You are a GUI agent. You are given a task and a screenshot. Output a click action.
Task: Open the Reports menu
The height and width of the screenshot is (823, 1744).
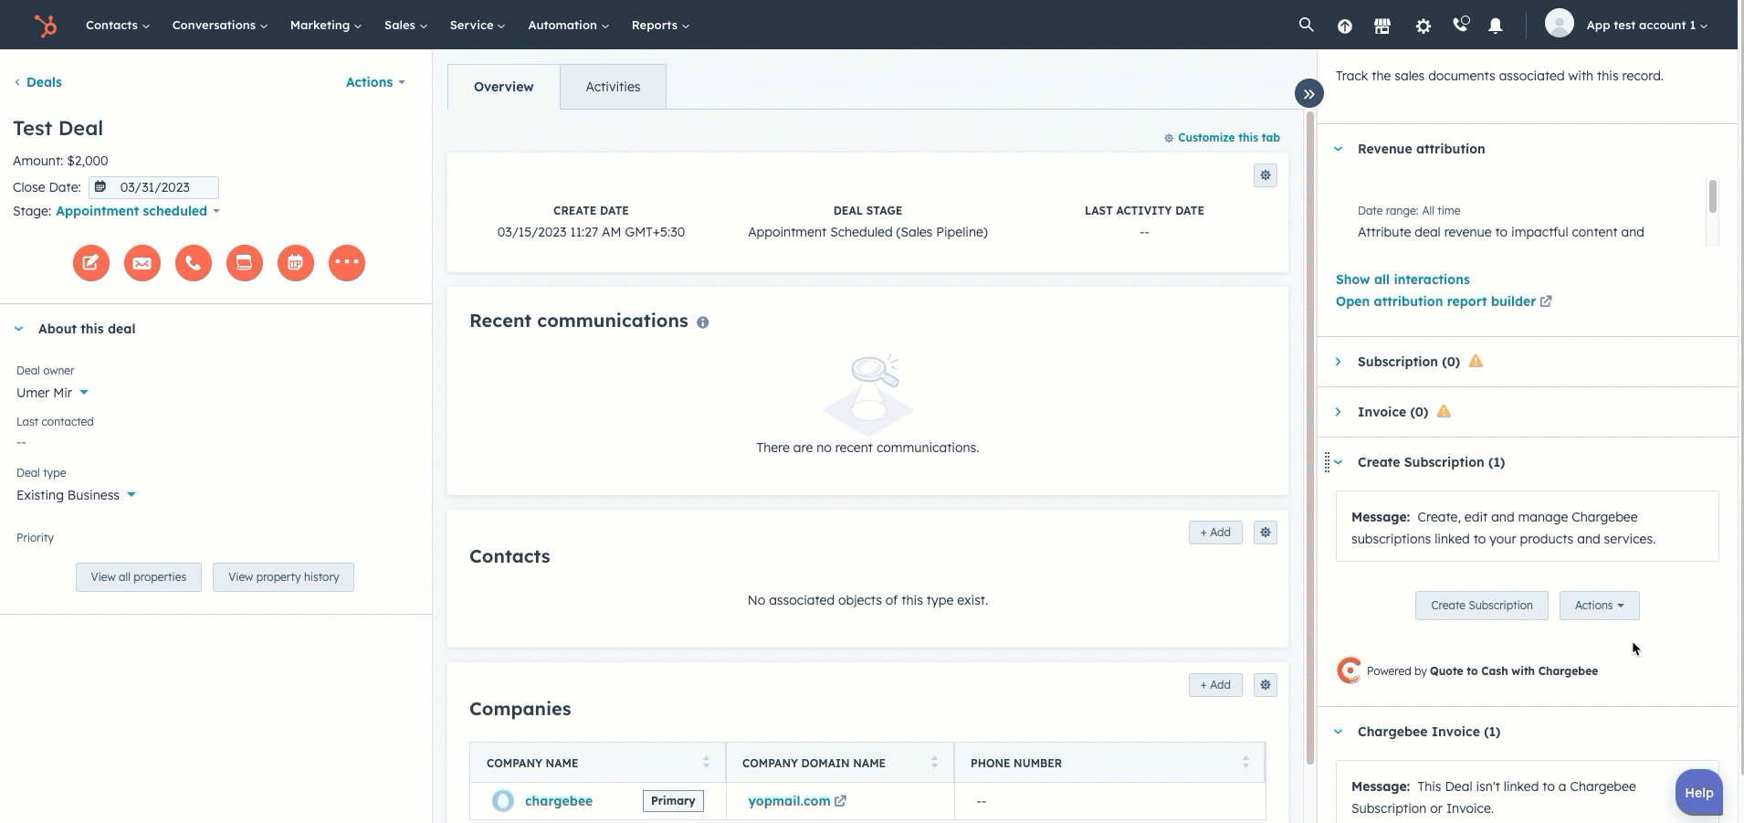[x=659, y=26]
